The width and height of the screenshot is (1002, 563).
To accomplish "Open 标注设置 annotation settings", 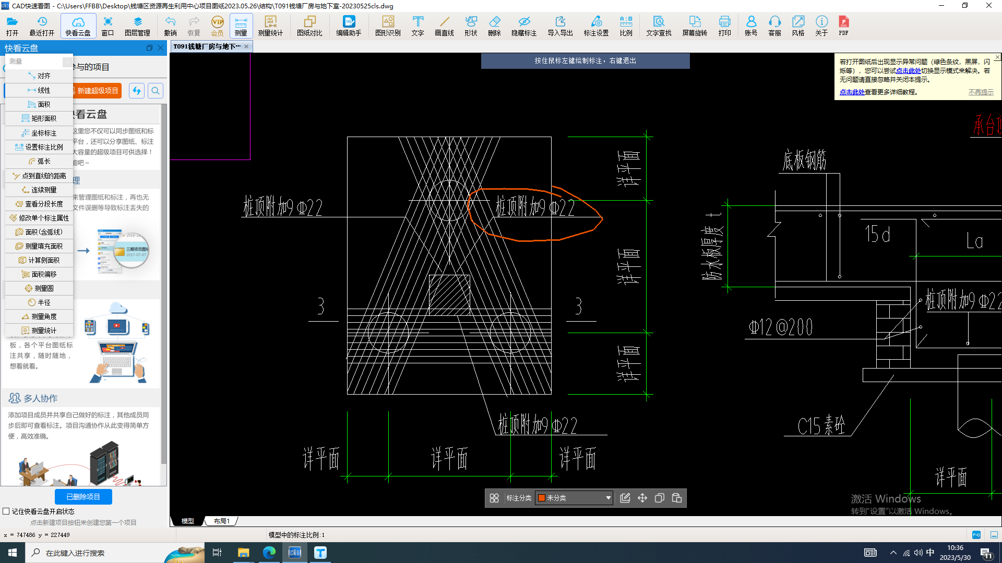I will [x=596, y=26].
